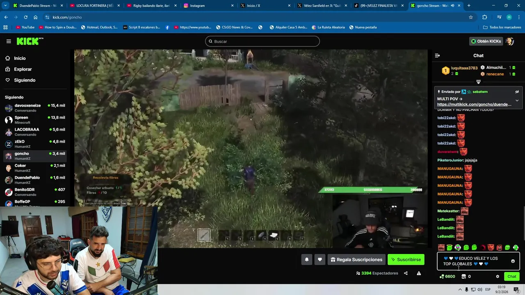525x295 pixels.
Task: Share the stream icon
Action: coord(406,273)
